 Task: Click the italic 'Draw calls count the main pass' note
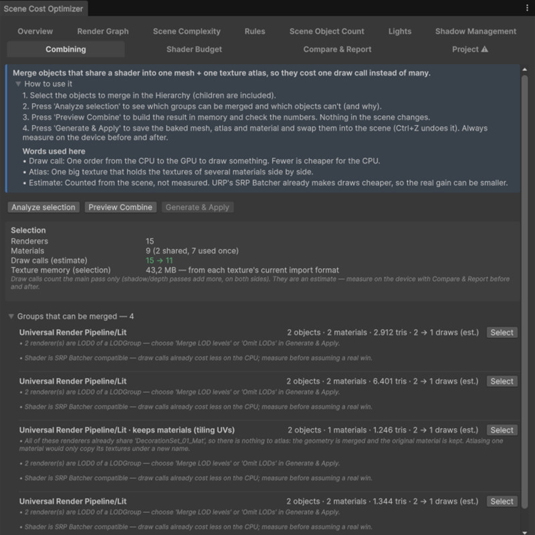[260, 282]
